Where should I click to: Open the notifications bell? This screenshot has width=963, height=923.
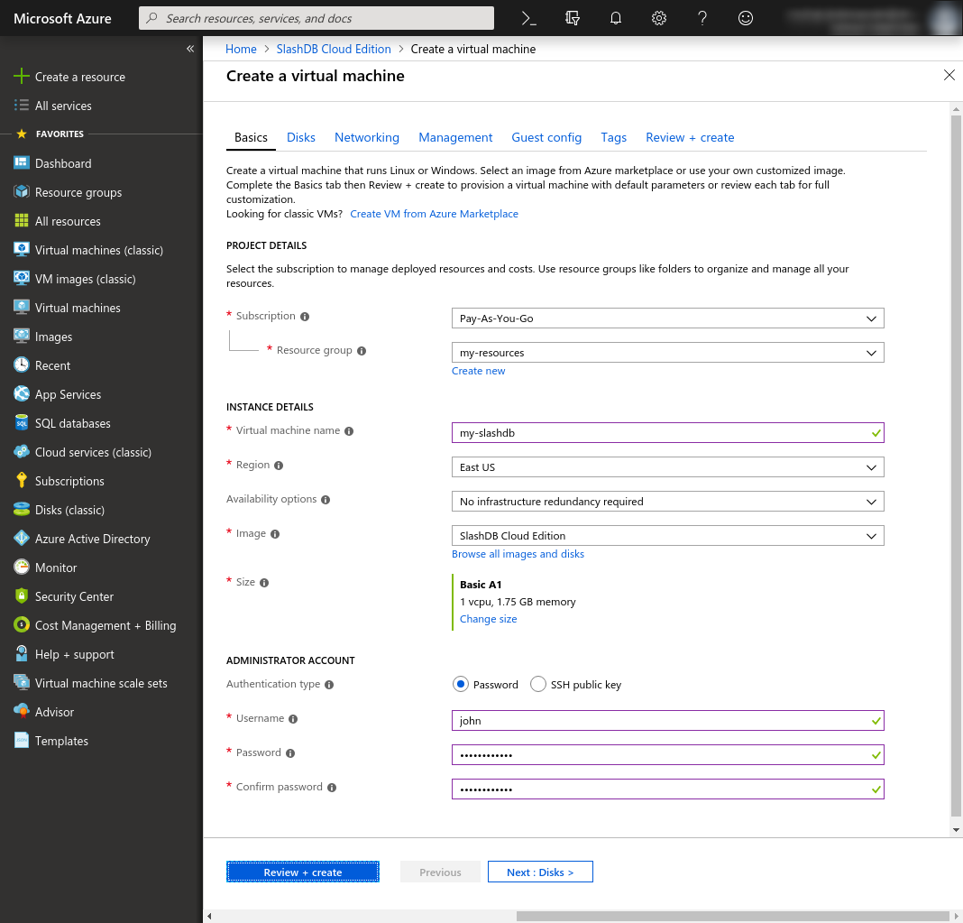click(x=616, y=18)
